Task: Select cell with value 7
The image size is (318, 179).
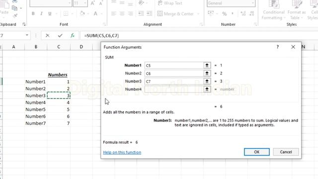Action: [x=59, y=123]
